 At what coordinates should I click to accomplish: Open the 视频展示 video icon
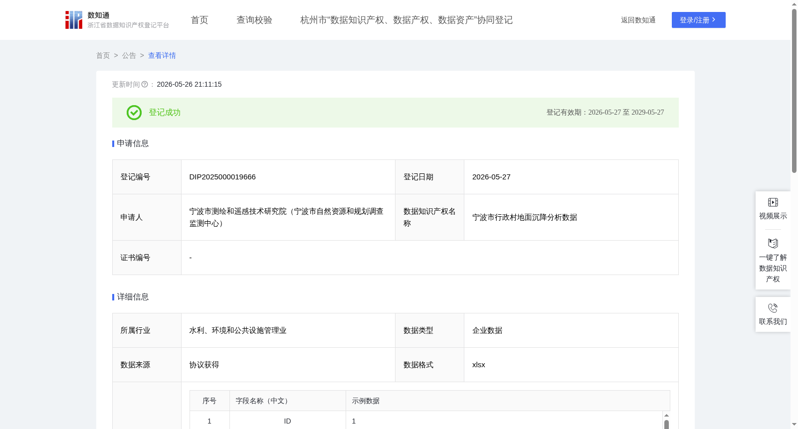(x=773, y=202)
